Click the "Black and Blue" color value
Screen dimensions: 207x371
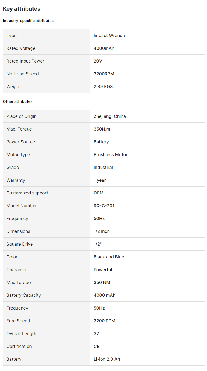(109, 257)
